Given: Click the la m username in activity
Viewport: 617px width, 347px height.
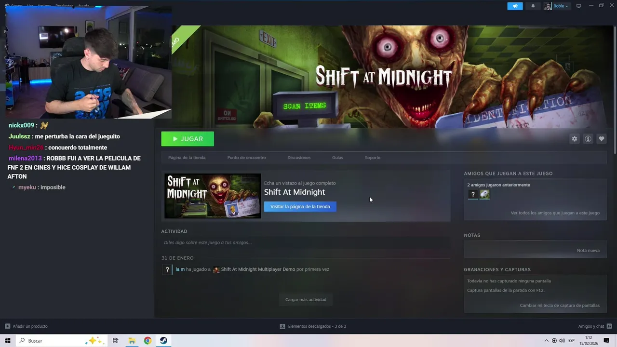Looking at the screenshot, I should (x=180, y=269).
